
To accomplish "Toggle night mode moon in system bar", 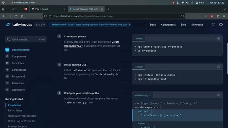I will 178,2.
